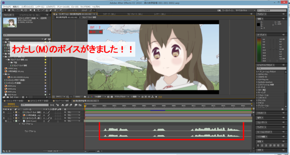
Task: Open the 1画面 view layout dropdown
Action: 136,97
